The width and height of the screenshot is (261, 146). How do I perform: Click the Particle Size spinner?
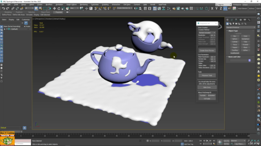click(213, 59)
